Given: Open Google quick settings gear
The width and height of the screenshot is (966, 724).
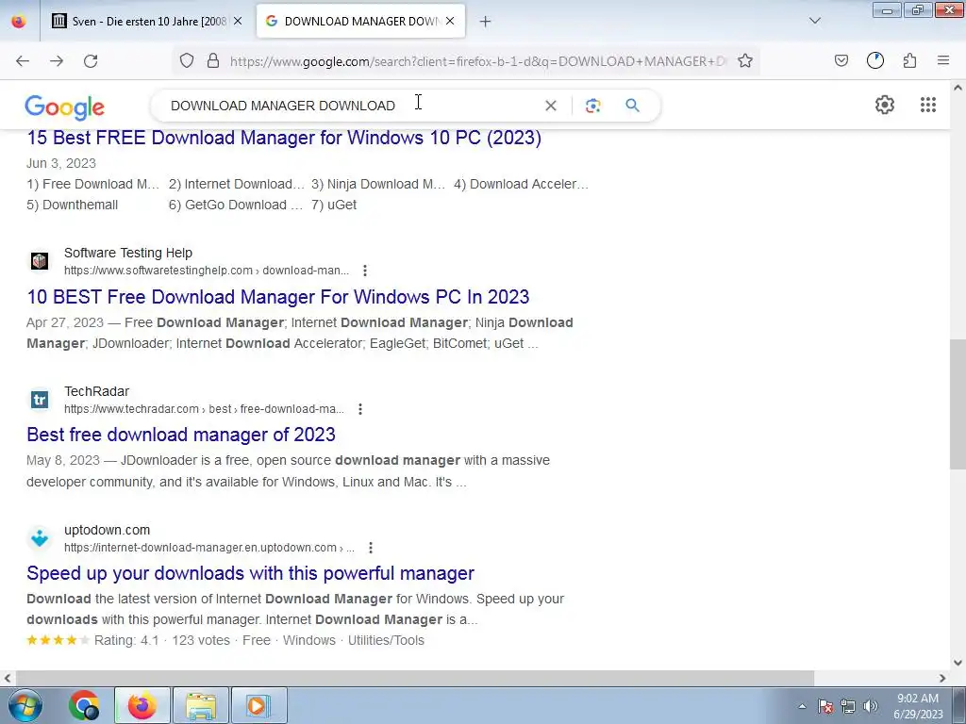Looking at the screenshot, I should pos(885,105).
